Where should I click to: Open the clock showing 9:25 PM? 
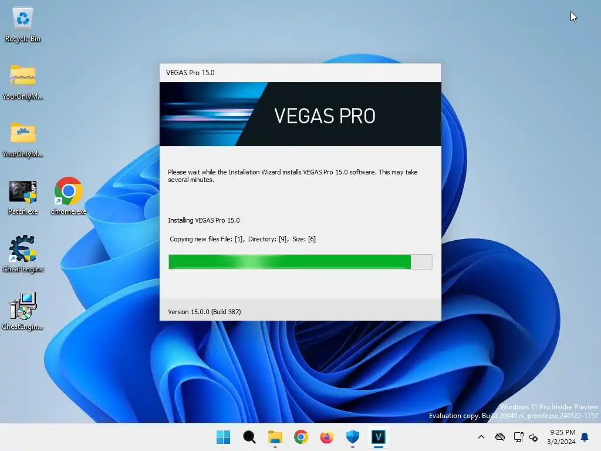click(x=561, y=437)
